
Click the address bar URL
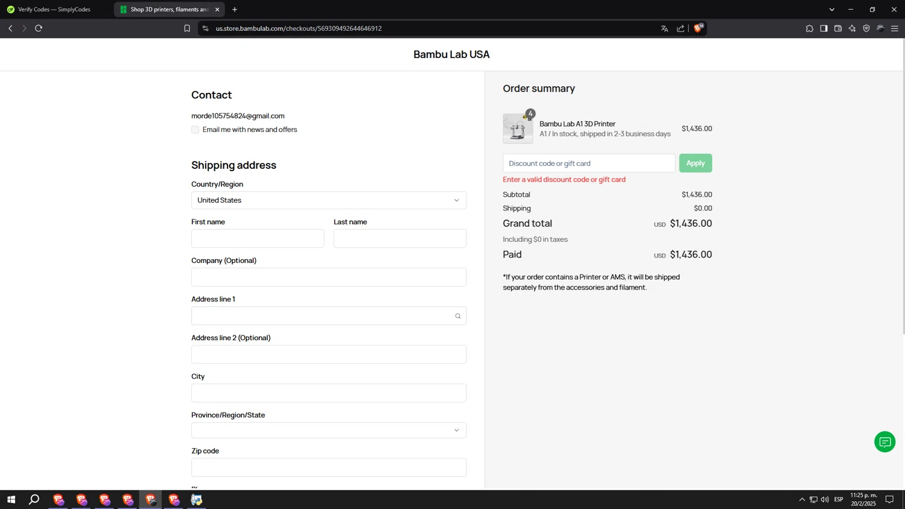(x=299, y=28)
